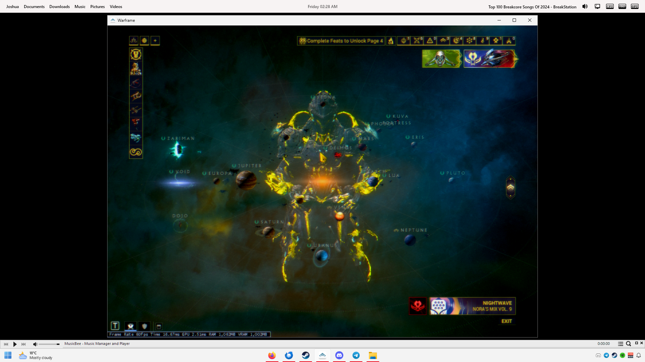Open the red skull emblem next to Nightwave
The image size is (645, 362).
click(x=418, y=306)
